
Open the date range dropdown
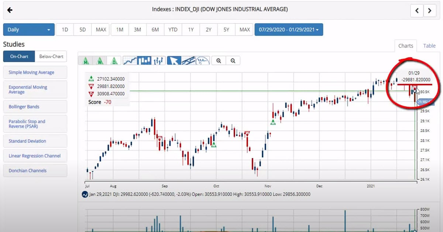[x=288, y=30]
